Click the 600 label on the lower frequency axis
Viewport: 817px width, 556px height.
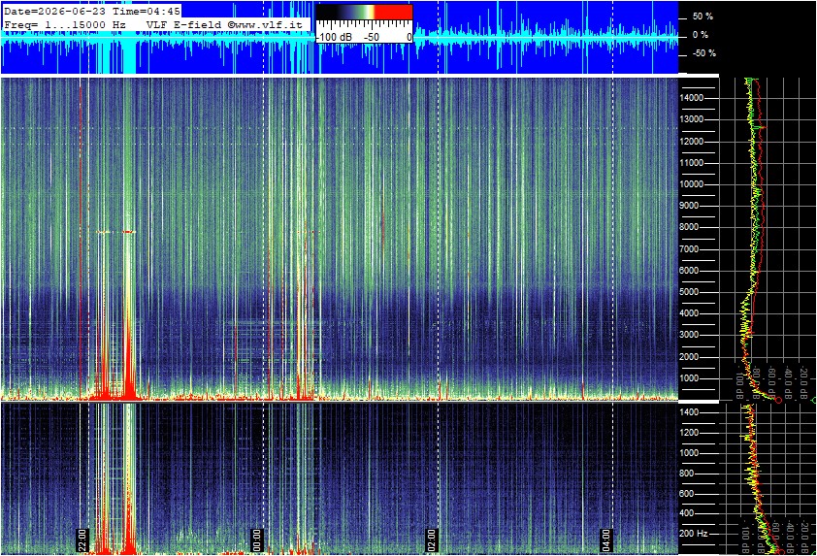(x=687, y=494)
